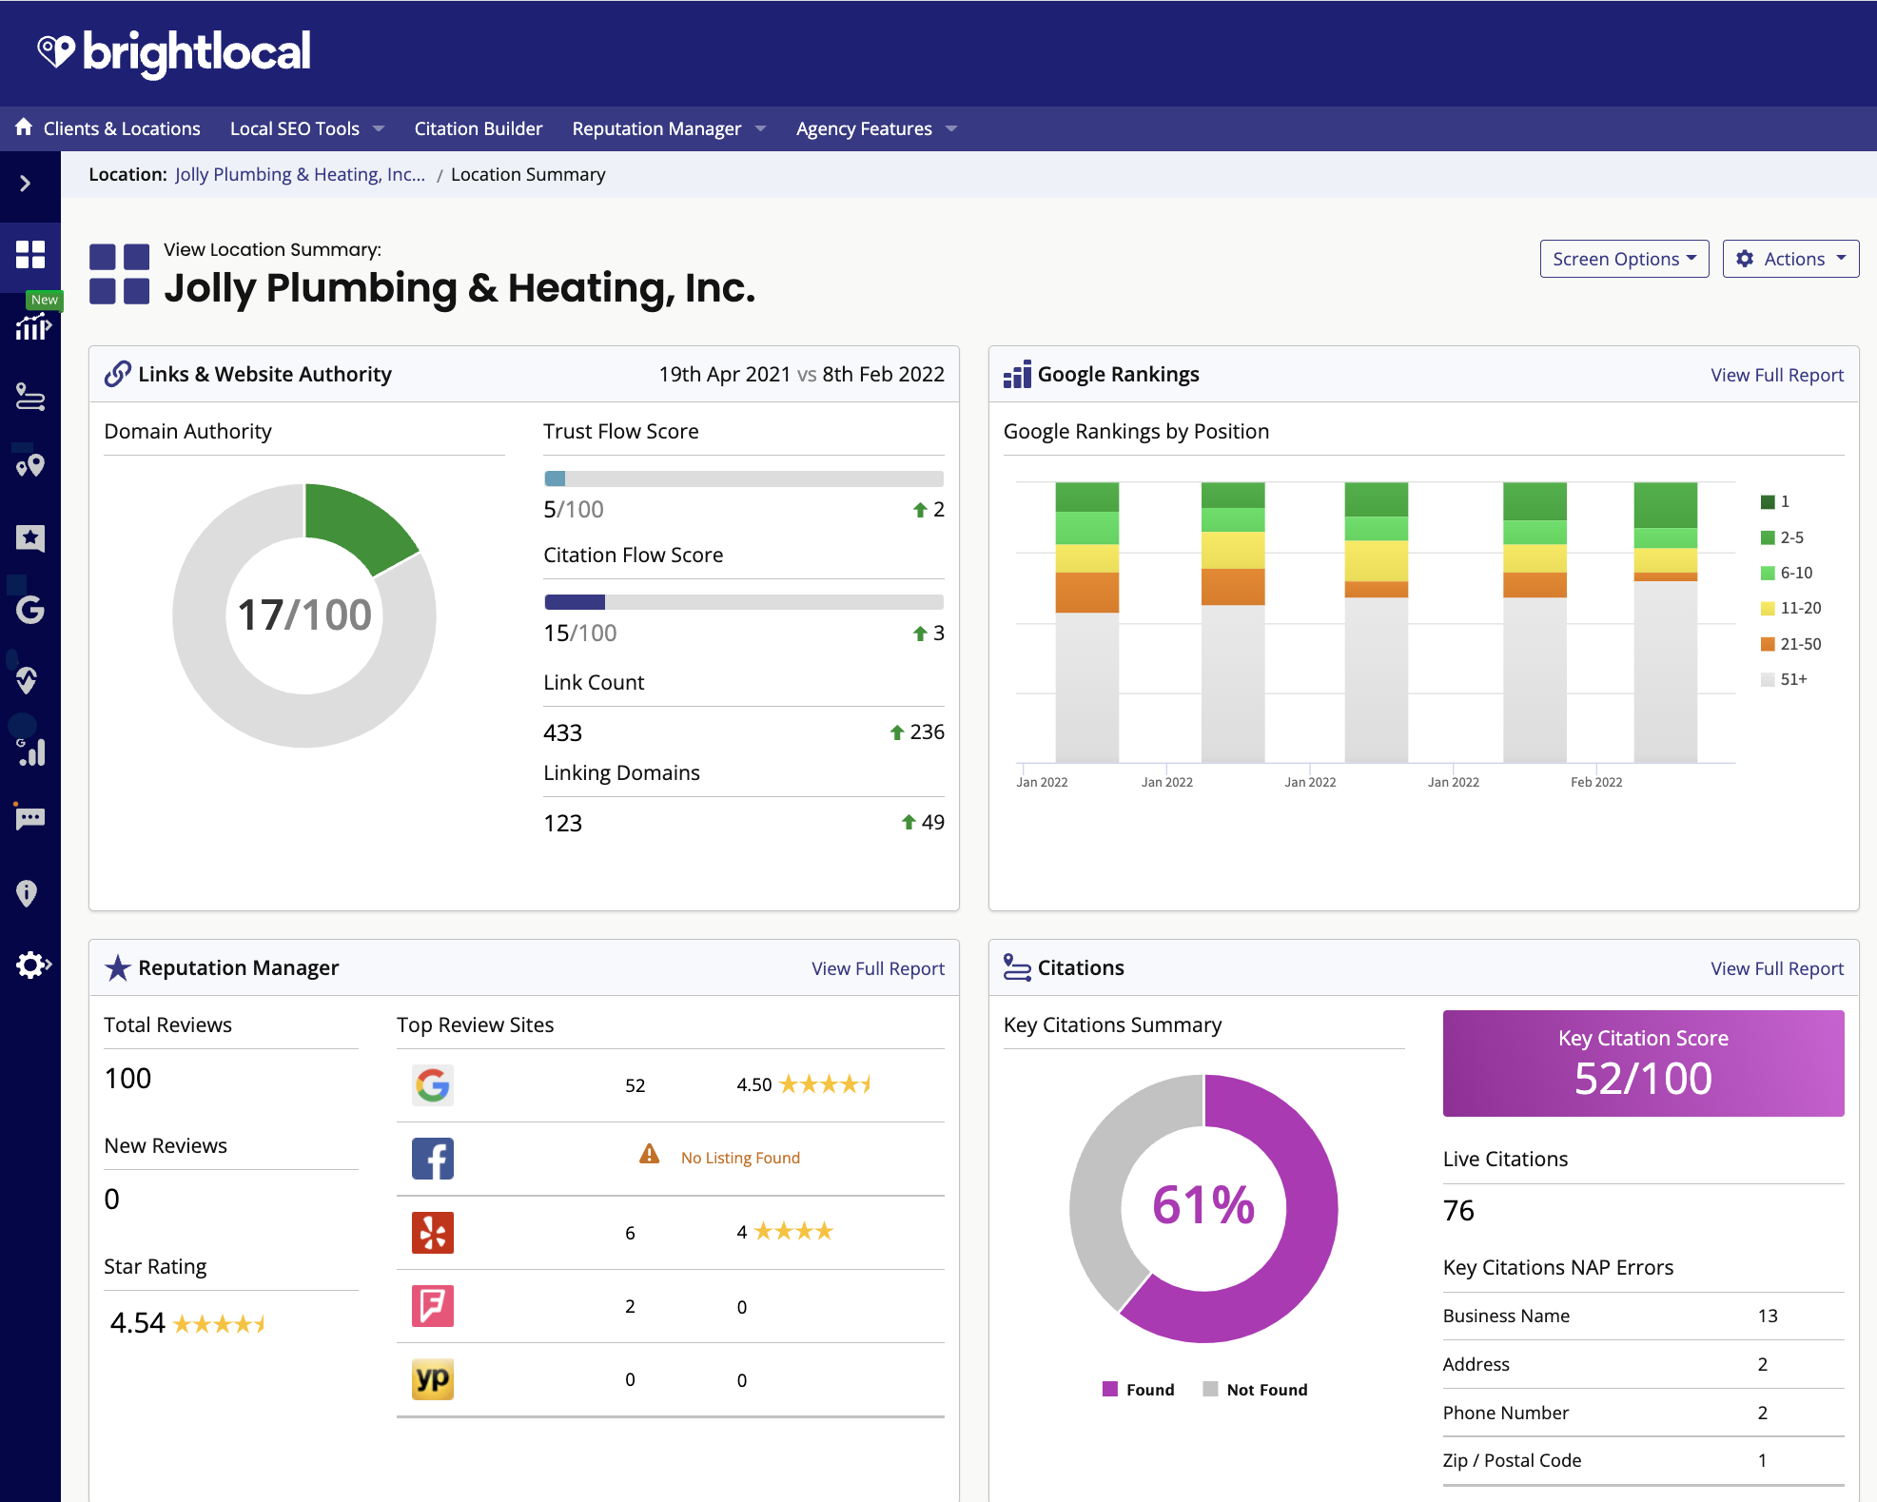1877x1502 pixels.
Task: Expand the Screen Options dropdown
Action: (1624, 258)
